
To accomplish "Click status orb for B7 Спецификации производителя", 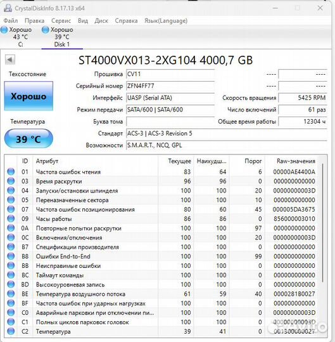I will tap(11, 247).
